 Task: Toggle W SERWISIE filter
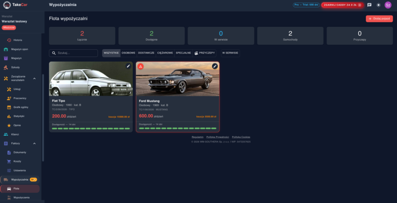pos(230,53)
